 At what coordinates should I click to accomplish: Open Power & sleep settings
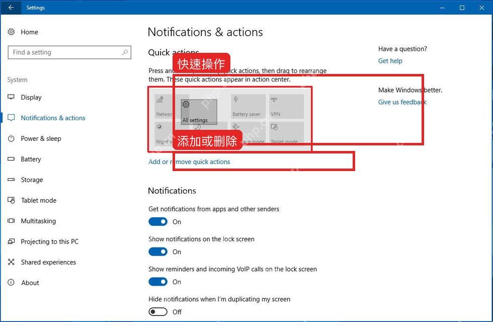pyautogui.click(x=41, y=139)
